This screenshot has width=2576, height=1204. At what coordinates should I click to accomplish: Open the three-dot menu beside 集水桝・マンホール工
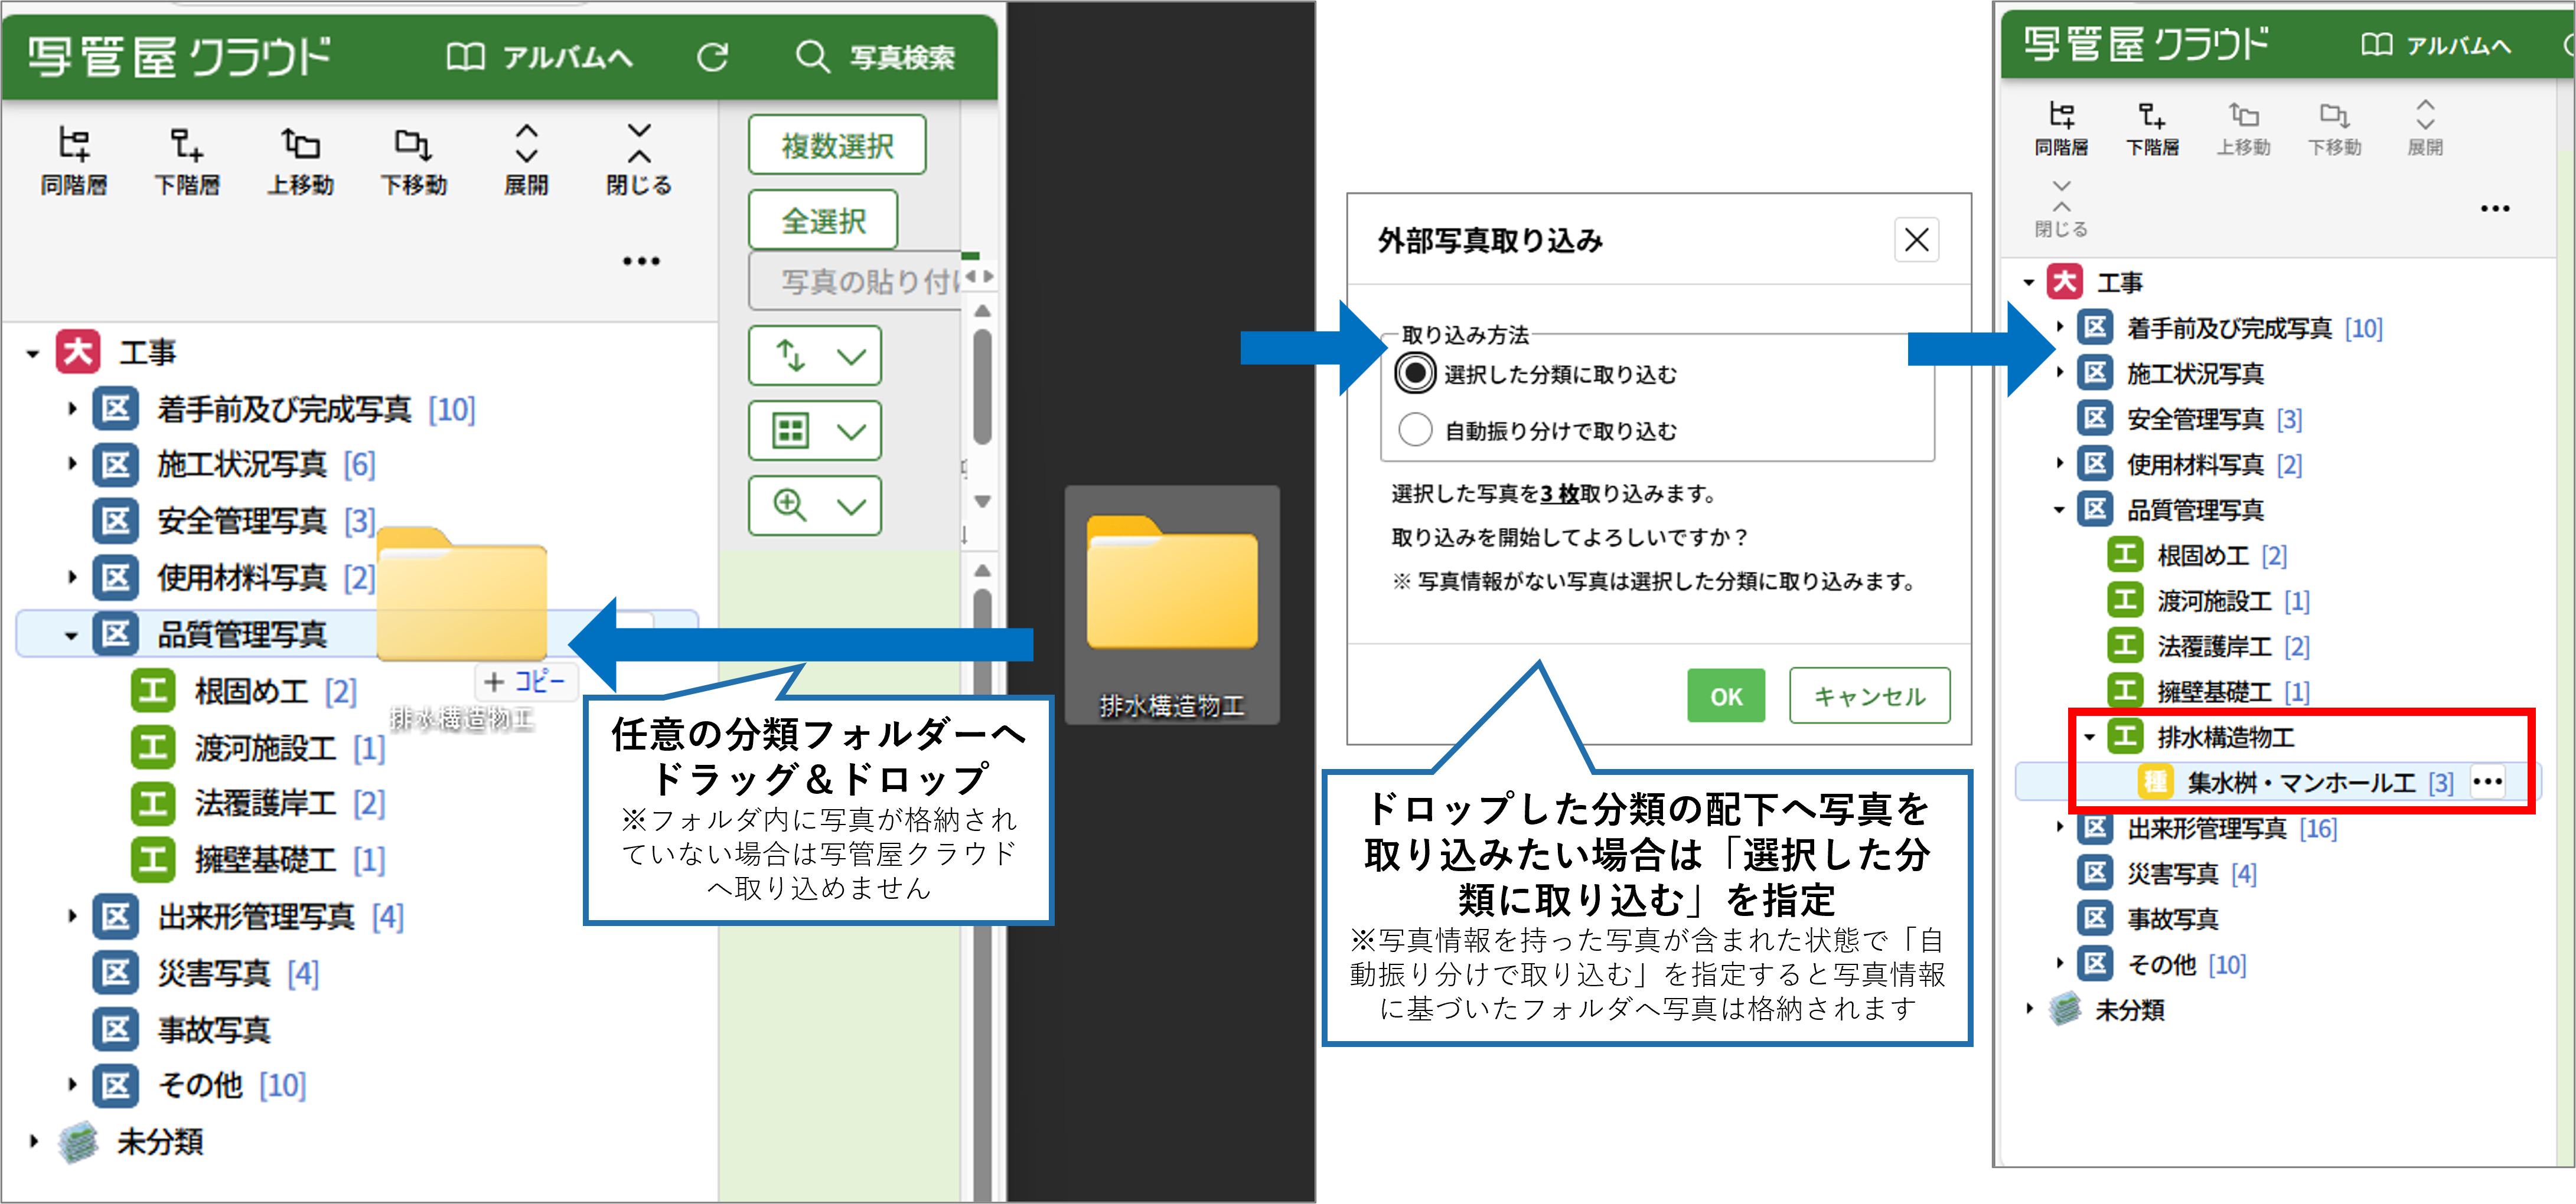(x=2487, y=783)
